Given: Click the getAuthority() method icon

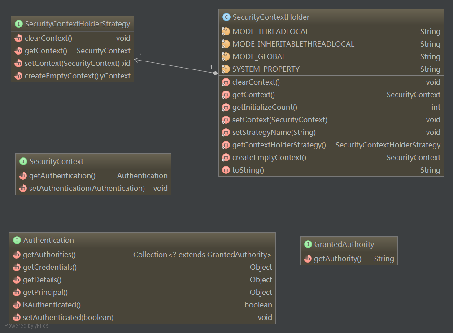Looking at the screenshot, I should [x=308, y=259].
